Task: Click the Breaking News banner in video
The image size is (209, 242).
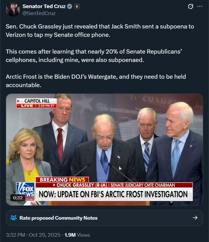Action: pyautogui.click(x=62, y=180)
